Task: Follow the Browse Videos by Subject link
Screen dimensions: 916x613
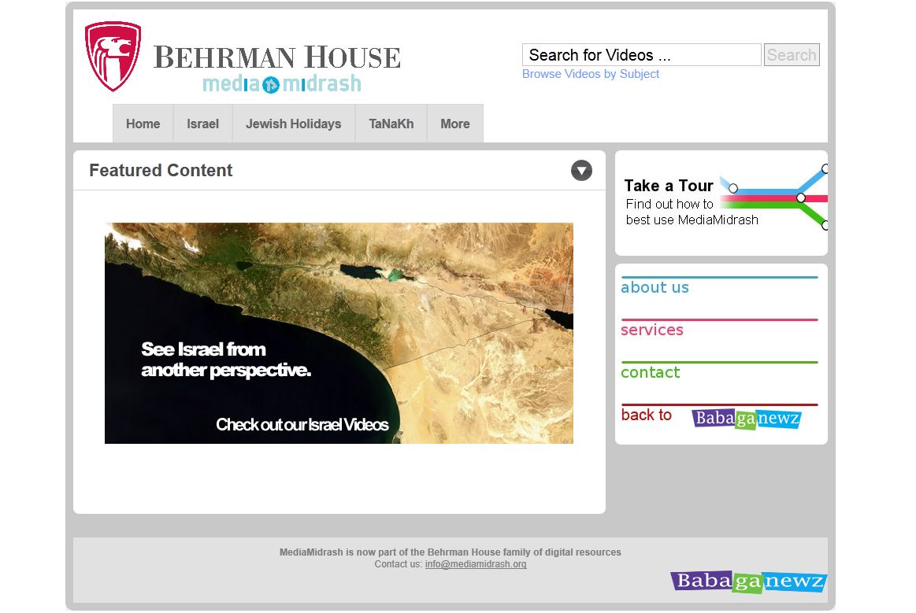Action: 591,74
